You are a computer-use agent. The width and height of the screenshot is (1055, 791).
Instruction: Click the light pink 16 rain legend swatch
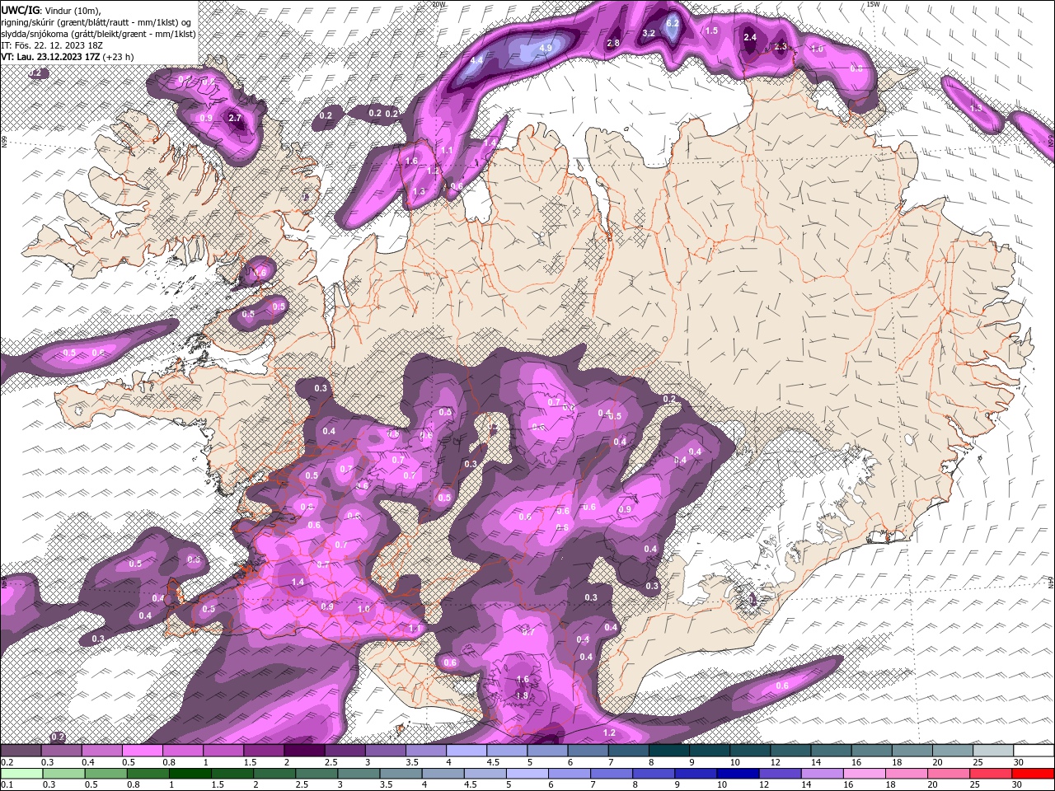tap(863, 774)
